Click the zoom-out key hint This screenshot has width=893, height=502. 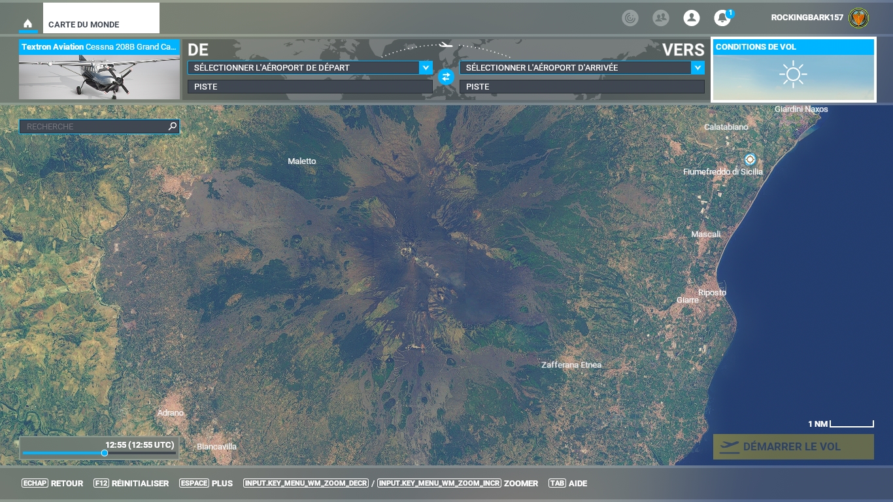[305, 484]
